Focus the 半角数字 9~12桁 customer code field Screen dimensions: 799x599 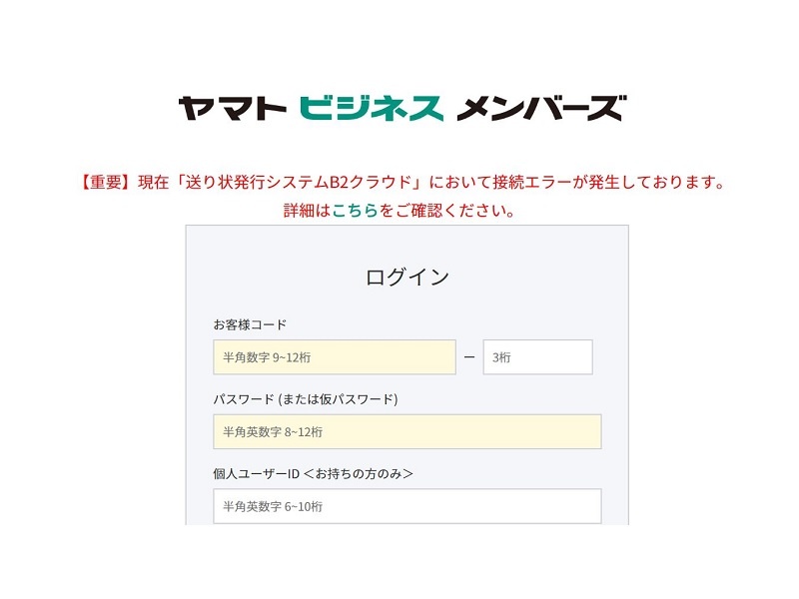pyautogui.click(x=334, y=357)
